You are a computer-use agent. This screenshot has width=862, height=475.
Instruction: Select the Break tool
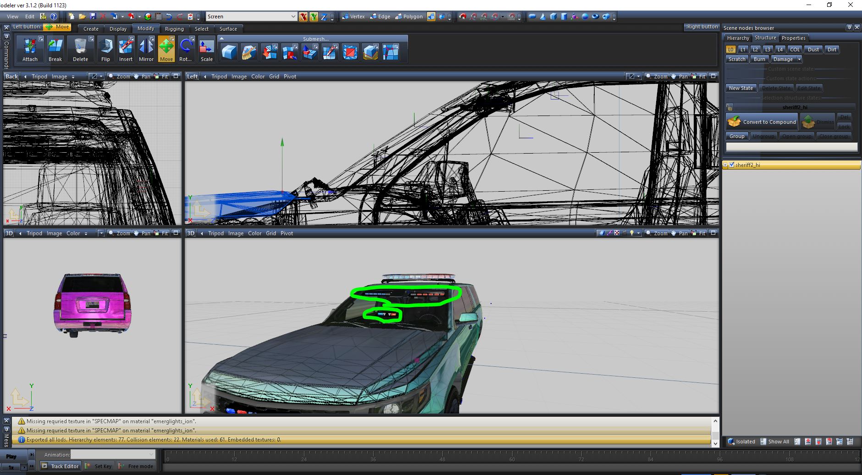point(55,50)
